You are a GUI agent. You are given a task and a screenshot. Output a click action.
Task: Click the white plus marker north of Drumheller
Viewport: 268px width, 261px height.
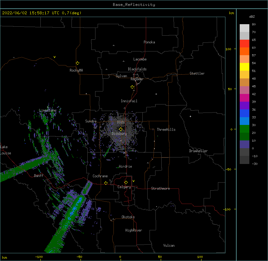tap(190, 116)
